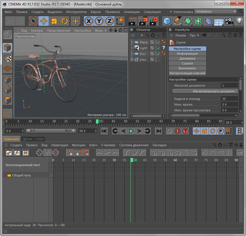
Task: Add a Cube primitive object
Action: pos(167,21)
